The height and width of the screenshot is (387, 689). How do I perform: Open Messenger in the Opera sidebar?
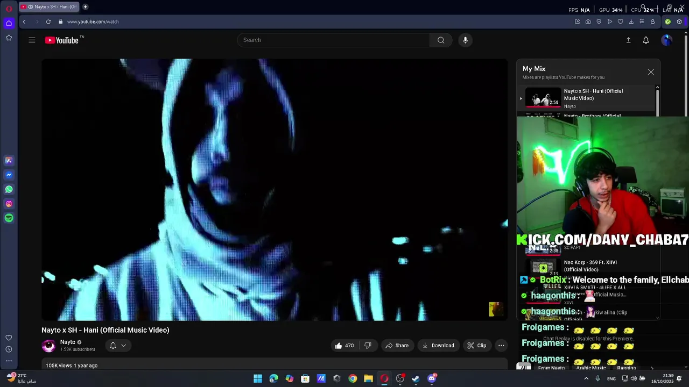click(x=9, y=175)
